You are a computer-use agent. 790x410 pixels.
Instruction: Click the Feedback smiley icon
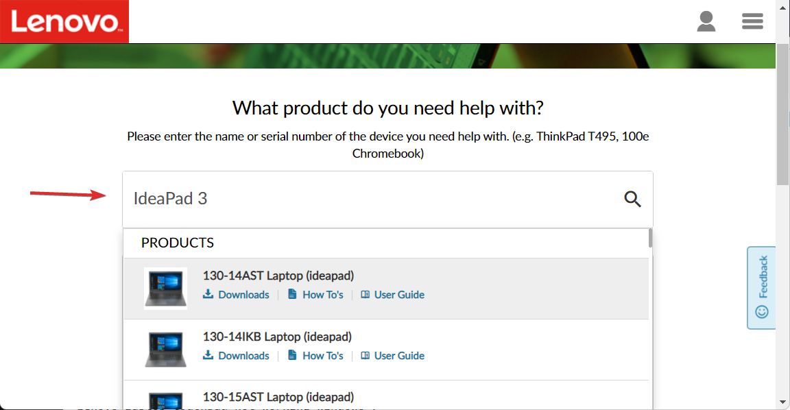pyautogui.click(x=762, y=312)
